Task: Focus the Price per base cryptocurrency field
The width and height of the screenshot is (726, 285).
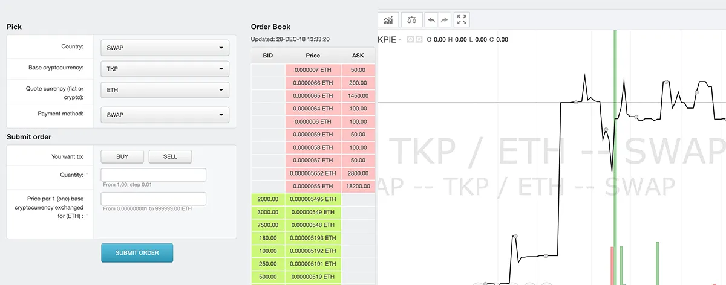Action: [154, 199]
